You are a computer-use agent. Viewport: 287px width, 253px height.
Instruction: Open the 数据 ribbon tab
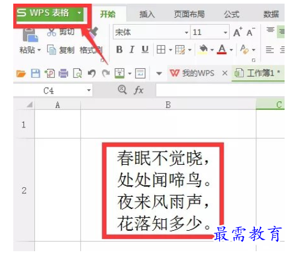[x=271, y=14]
